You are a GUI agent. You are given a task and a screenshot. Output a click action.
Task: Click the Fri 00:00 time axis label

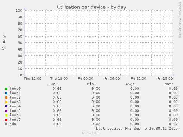(x=85, y=79)
